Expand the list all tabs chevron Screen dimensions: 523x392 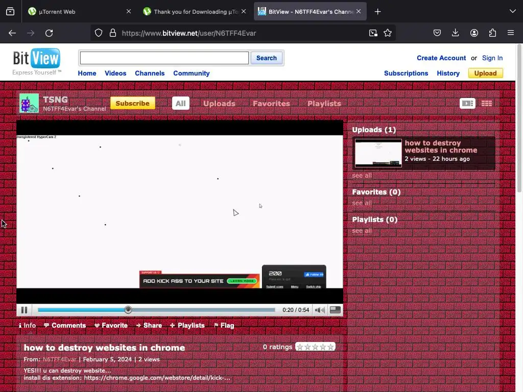pyautogui.click(x=513, y=12)
